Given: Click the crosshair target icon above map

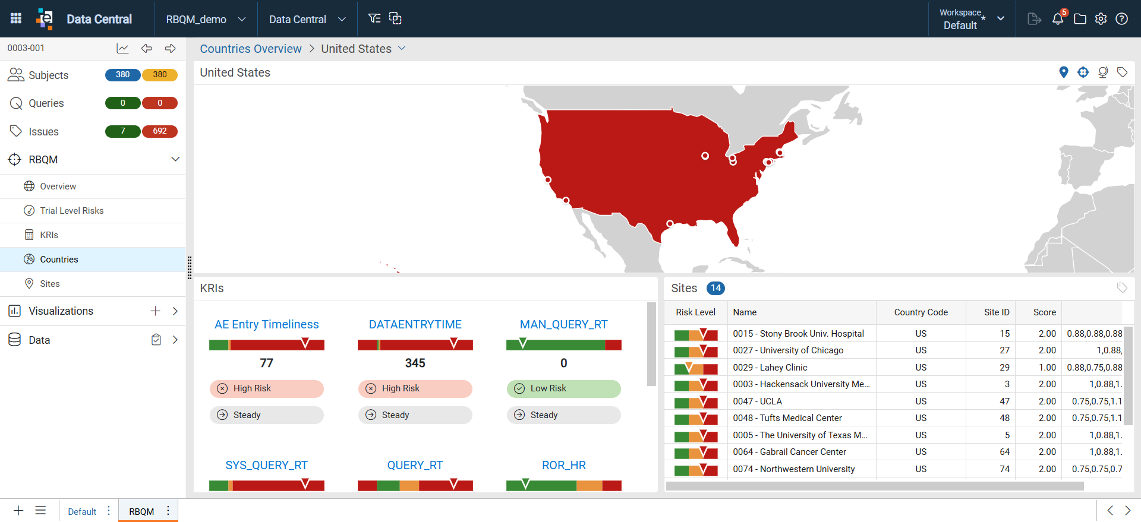Looking at the screenshot, I should [1083, 72].
